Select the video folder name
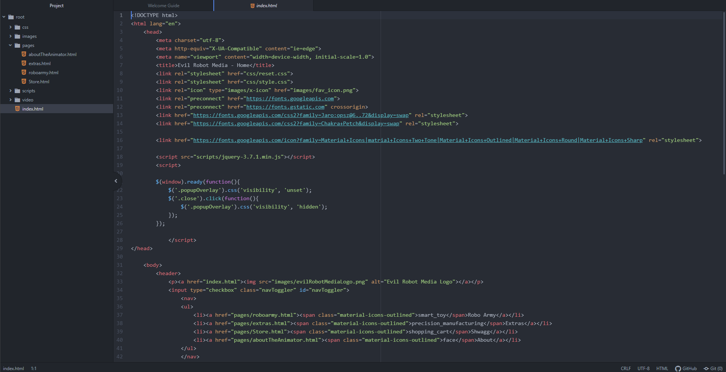Viewport: 726px width, 372px height. point(28,100)
